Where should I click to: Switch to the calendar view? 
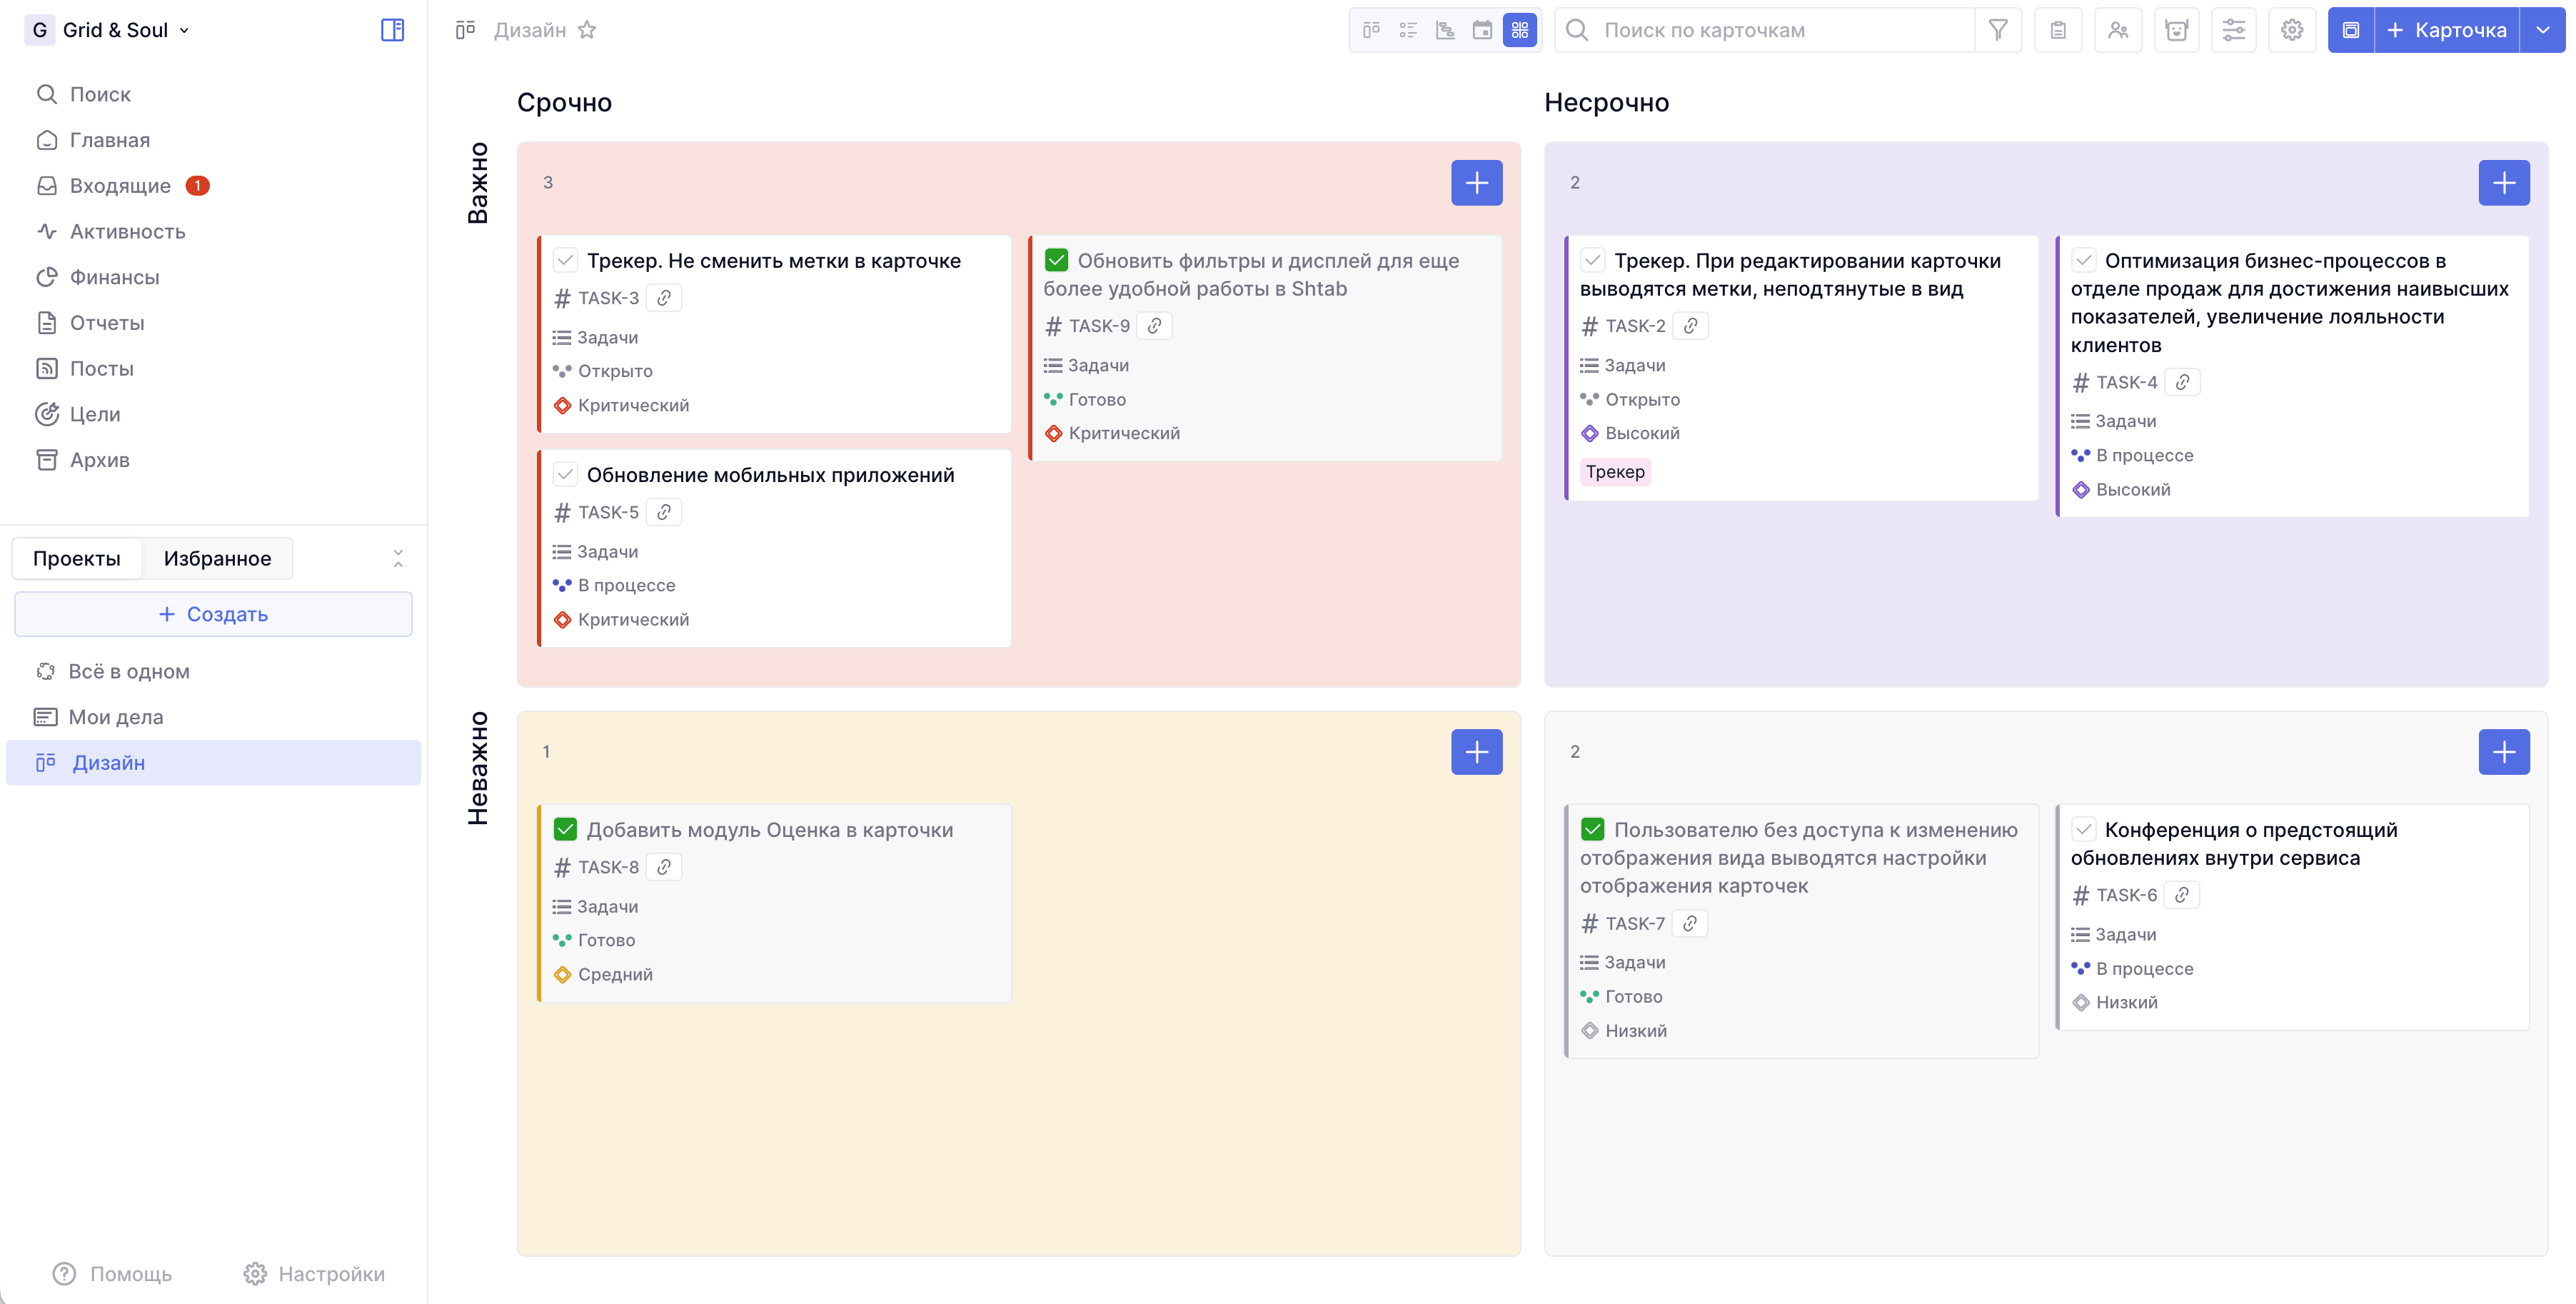[x=1482, y=30]
